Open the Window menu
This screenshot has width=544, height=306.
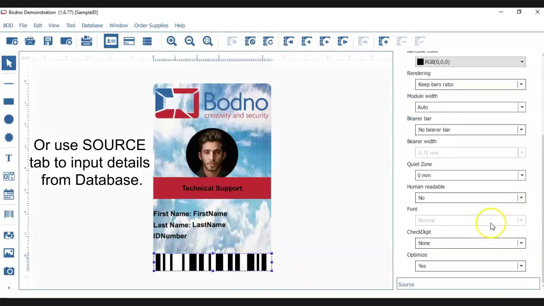pyautogui.click(x=119, y=25)
